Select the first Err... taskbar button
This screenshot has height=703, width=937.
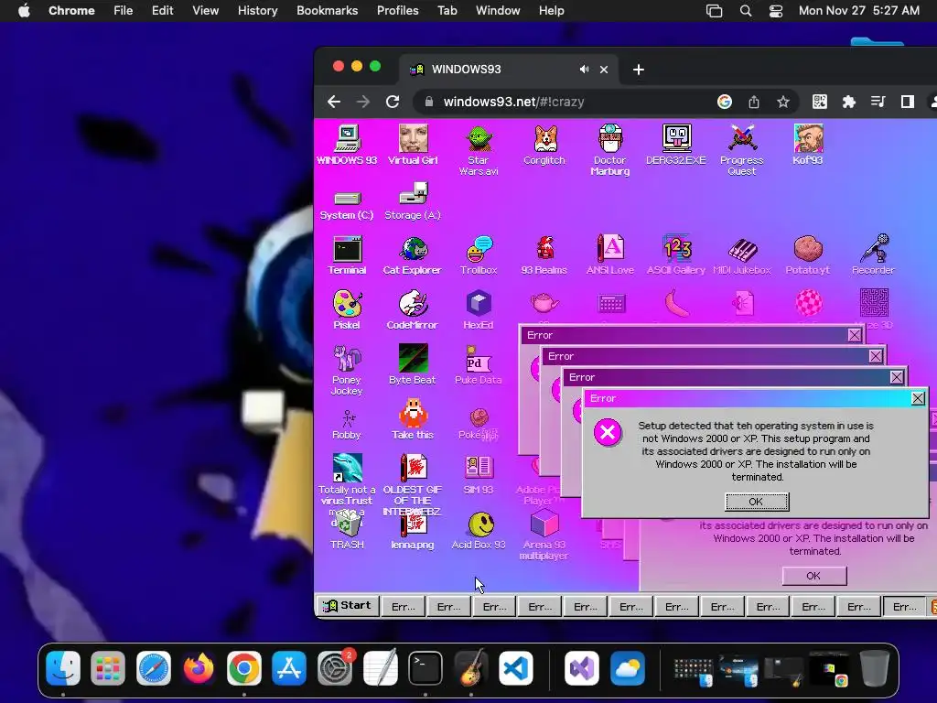point(403,607)
